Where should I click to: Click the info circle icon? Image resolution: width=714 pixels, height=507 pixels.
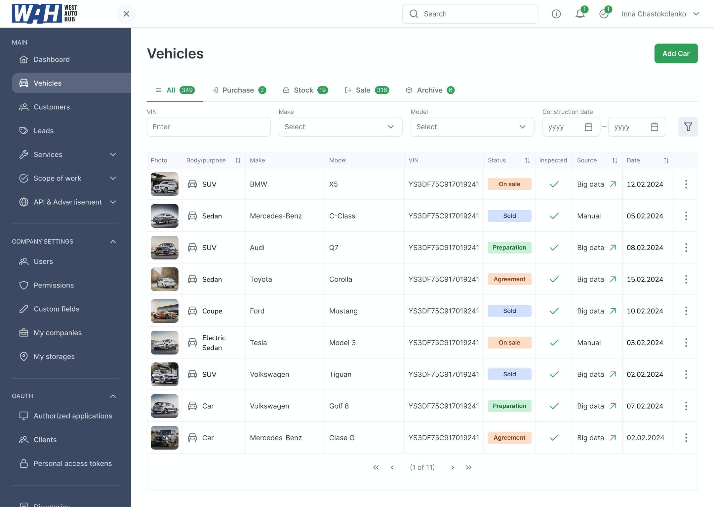(x=556, y=14)
